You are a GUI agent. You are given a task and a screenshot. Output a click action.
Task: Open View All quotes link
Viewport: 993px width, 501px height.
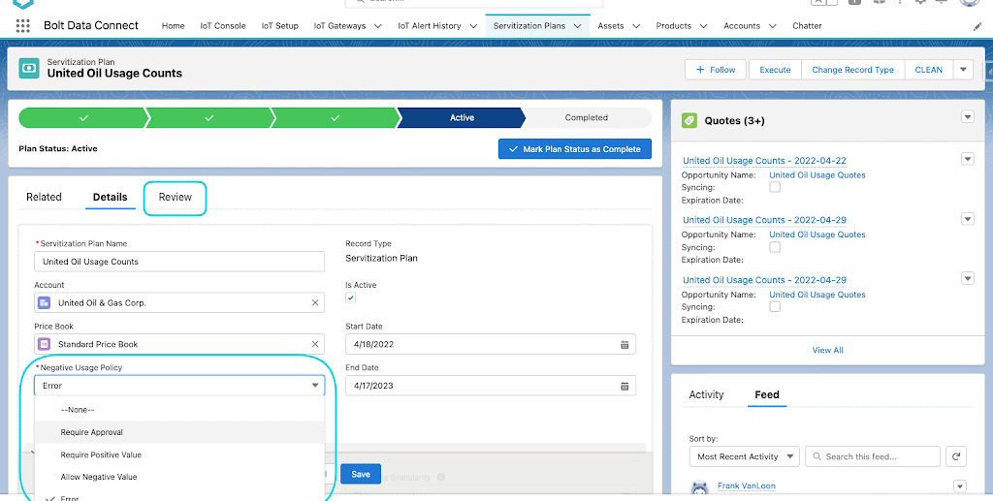[x=828, y=350]
